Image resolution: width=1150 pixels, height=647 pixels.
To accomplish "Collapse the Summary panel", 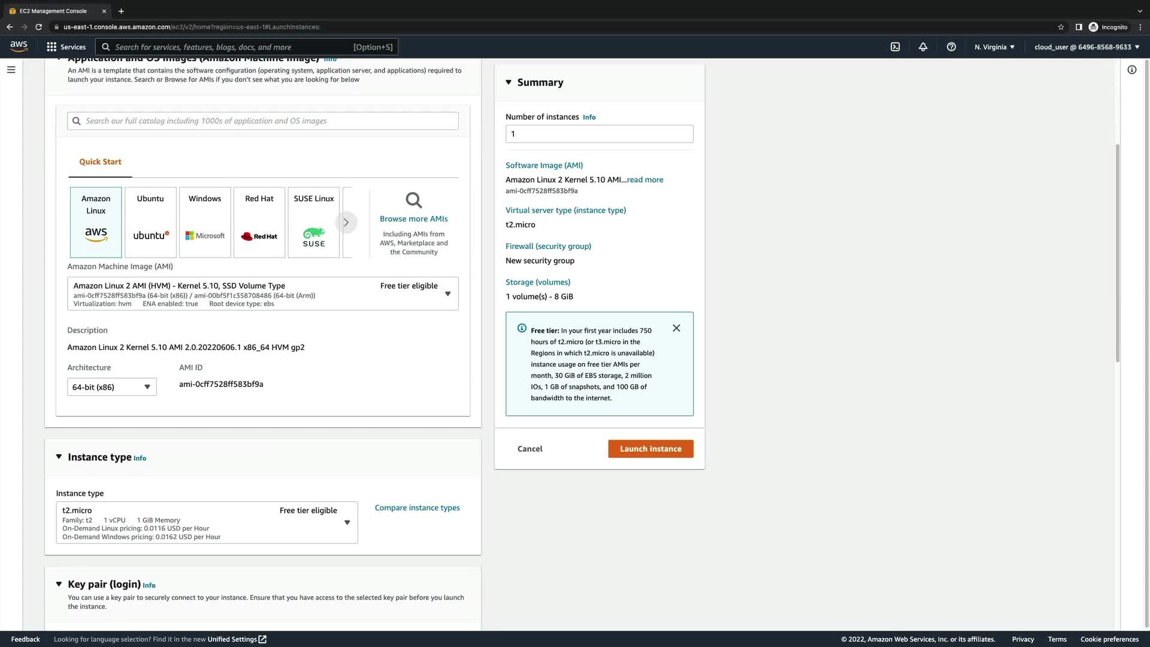I will pos(509,82).
